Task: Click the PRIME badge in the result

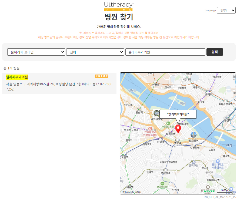Action: [x=102, y=76]
